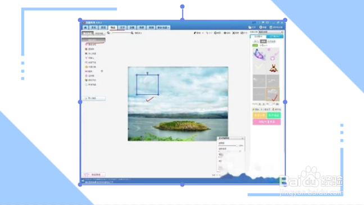Image resolution: width=364 pixels, height=205 pixels.
Task: Click the speaker icon in status bar
Action: tap(83, 181)
